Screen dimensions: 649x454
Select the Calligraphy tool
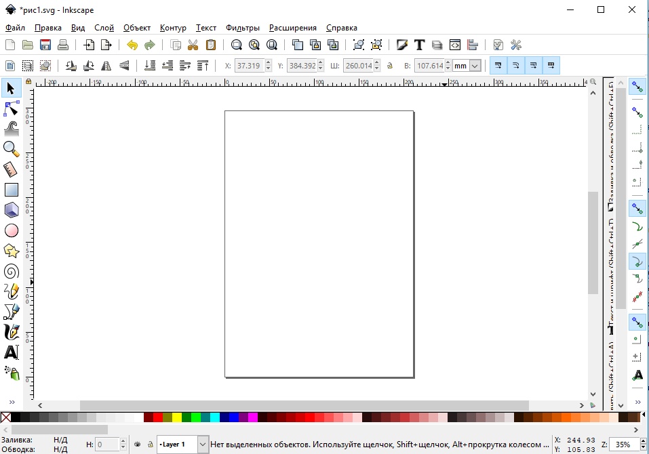[11, 333]
